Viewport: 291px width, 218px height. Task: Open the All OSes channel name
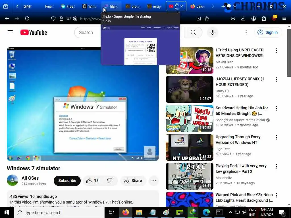pyautogui.click(x=30, y=178)
